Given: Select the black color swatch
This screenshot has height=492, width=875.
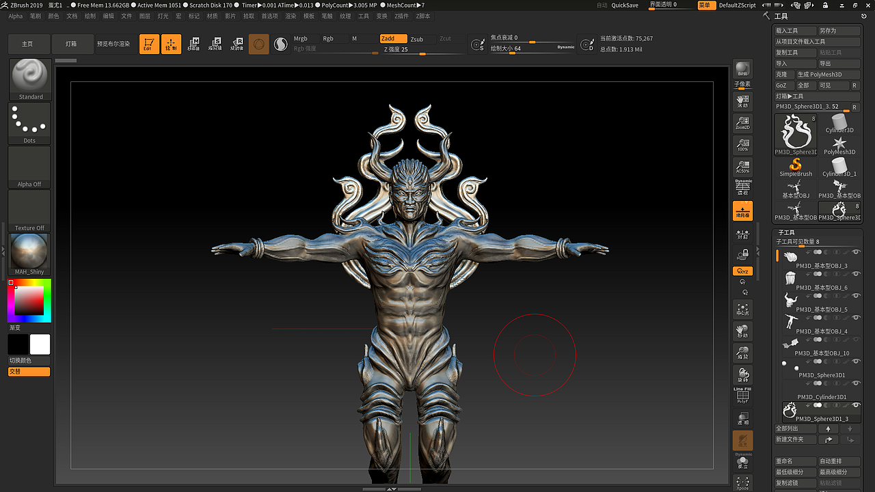Looking at the screenshot, I should coord(18,344).
